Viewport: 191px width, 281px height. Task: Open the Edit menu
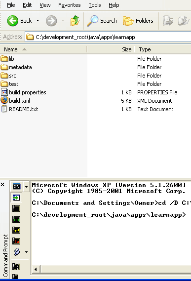click(x=27, y=5)
